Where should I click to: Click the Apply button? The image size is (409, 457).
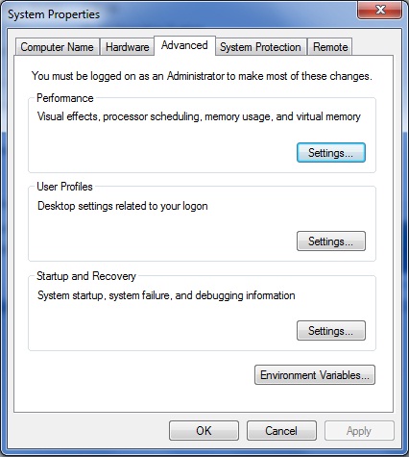[x=359, y=431]
